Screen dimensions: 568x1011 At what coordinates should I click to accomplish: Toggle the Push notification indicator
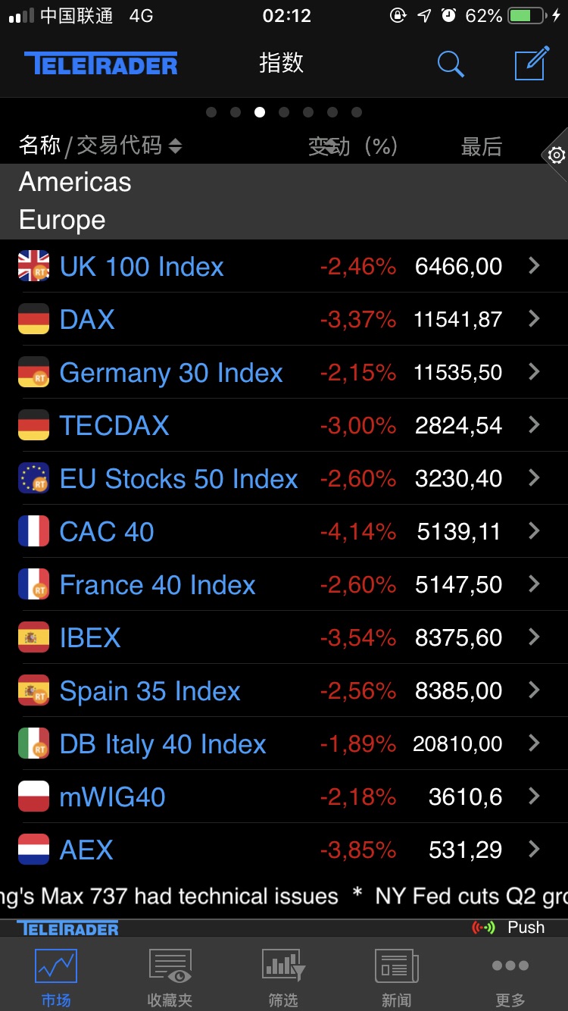coord(508,927)
